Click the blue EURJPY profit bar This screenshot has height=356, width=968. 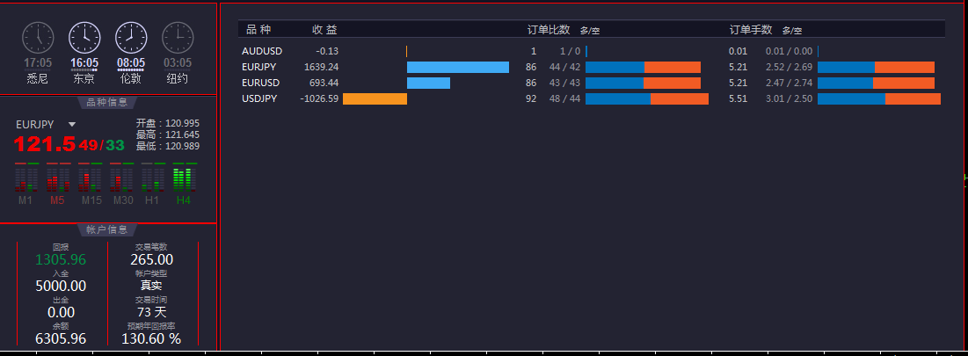(457, 67)
